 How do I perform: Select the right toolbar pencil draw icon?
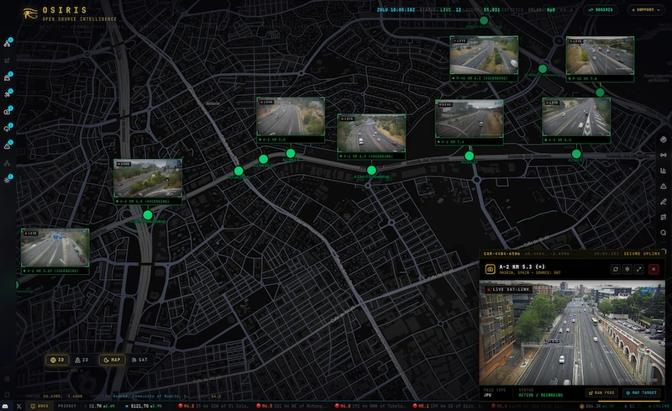tap(664, 202)
